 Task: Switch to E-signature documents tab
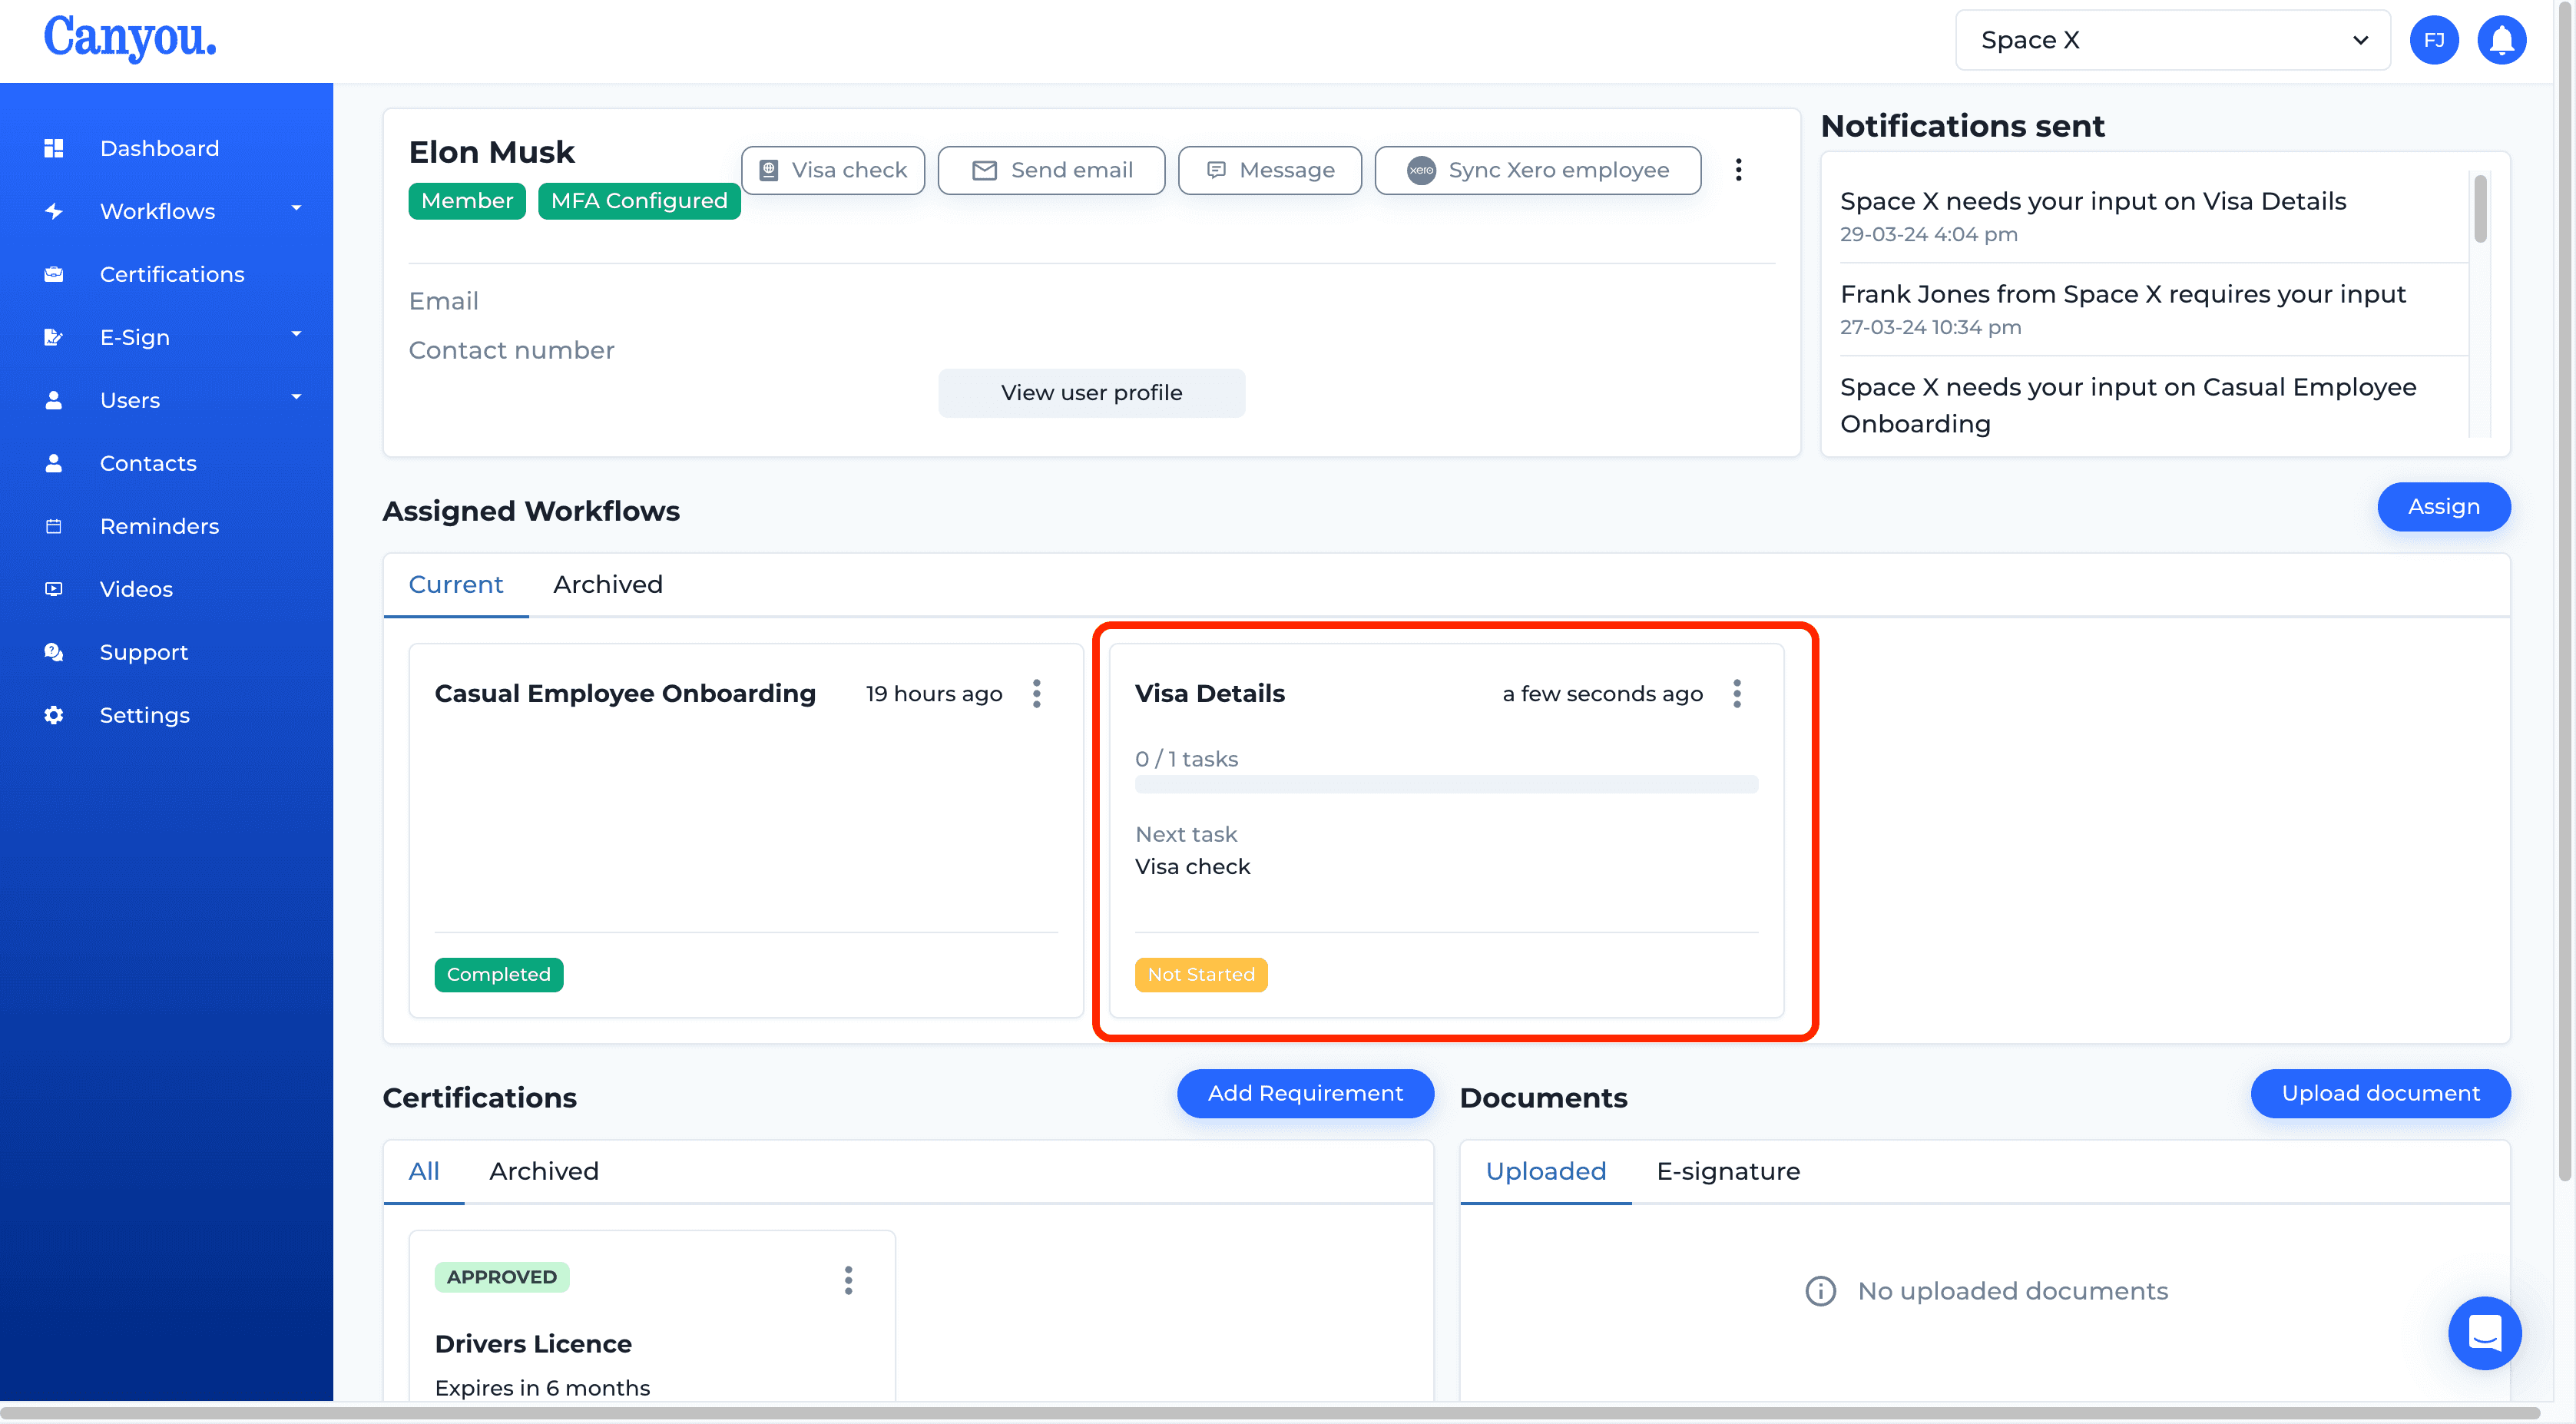tap(1728, 1171)
